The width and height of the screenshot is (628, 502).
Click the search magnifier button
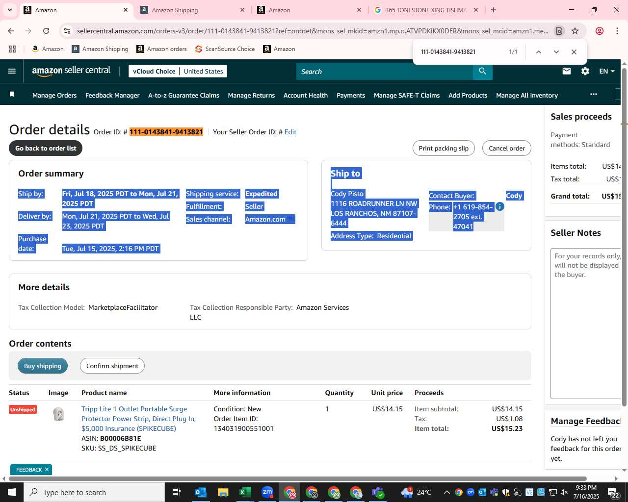click(x=483, y=72)
